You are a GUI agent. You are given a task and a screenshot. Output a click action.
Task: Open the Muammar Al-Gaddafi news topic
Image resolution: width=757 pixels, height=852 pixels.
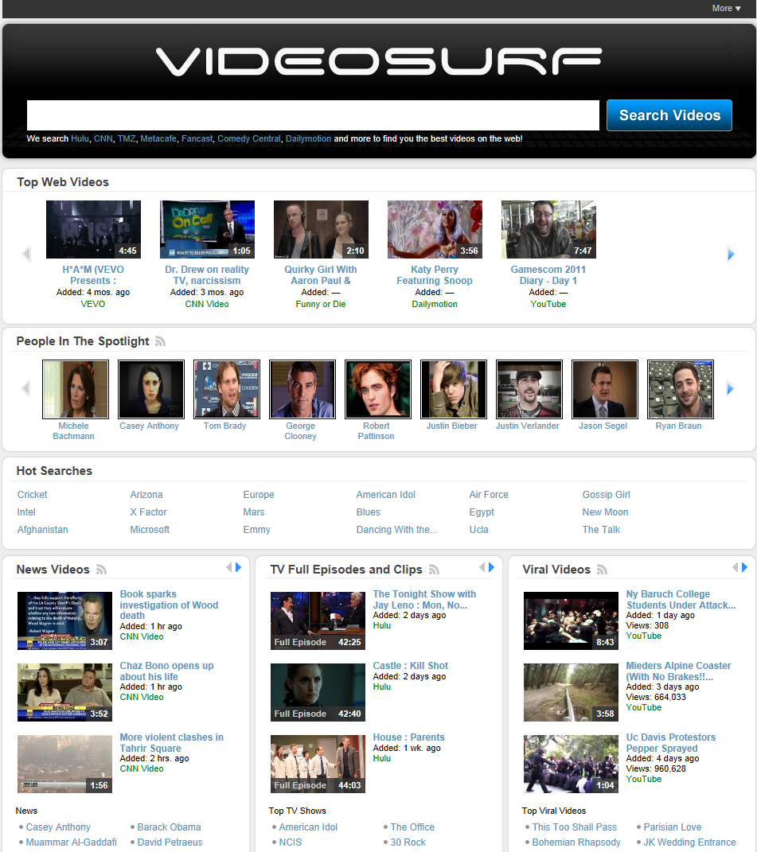(x=71, y=842)
